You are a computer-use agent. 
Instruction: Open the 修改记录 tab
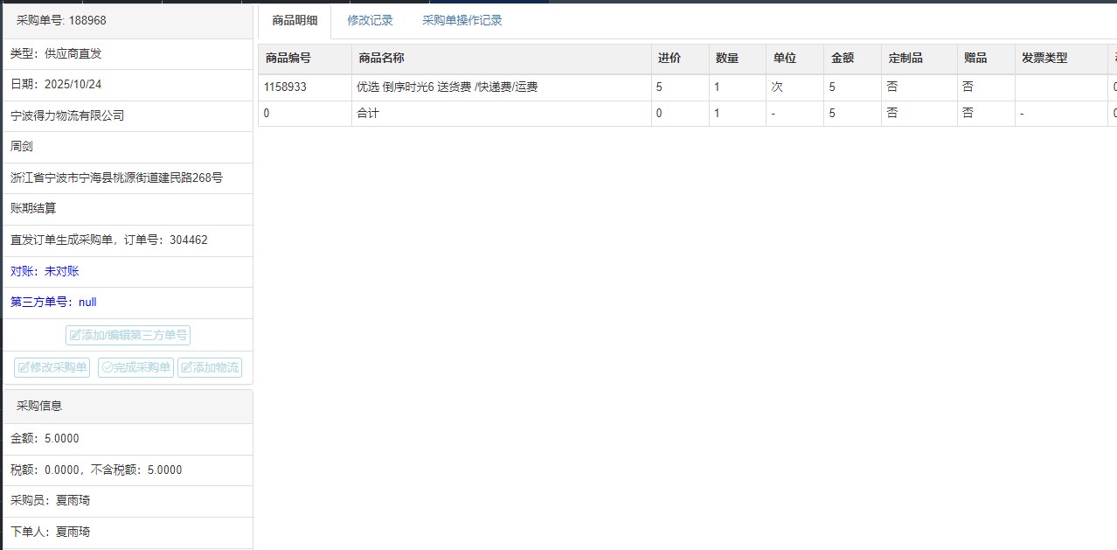click(370, 20)
